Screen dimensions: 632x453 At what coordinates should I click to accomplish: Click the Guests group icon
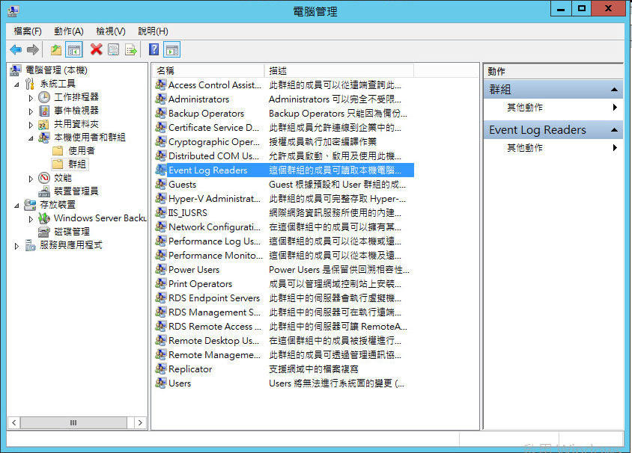tap(160, 184)
